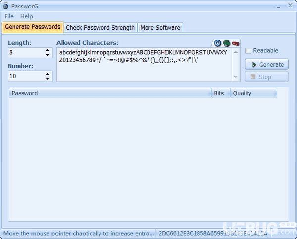Image resolution: width=297 pixels, height=239 pixels.
Task: Click the red icon above the characters box
Action: point(236,44)
